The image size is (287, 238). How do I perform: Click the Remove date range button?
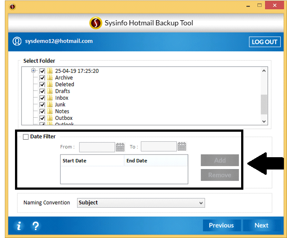[220, 175]
